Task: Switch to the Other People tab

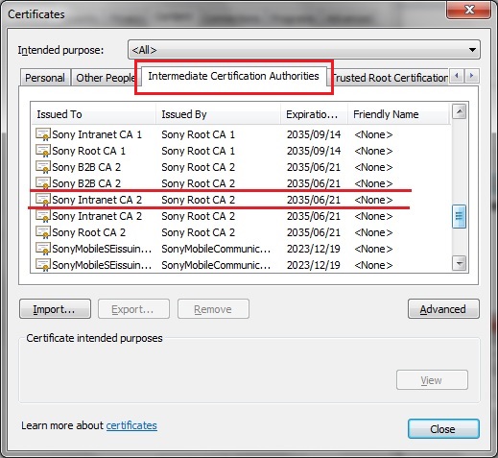Action: click(106, 78)
